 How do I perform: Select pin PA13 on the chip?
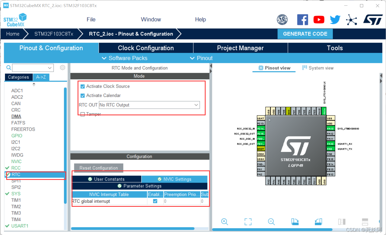[x=330, y=129]
